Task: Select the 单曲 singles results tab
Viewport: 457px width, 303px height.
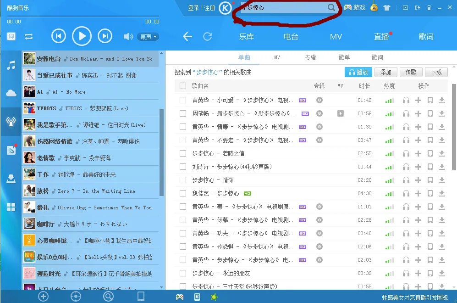Action: (244, 57)
